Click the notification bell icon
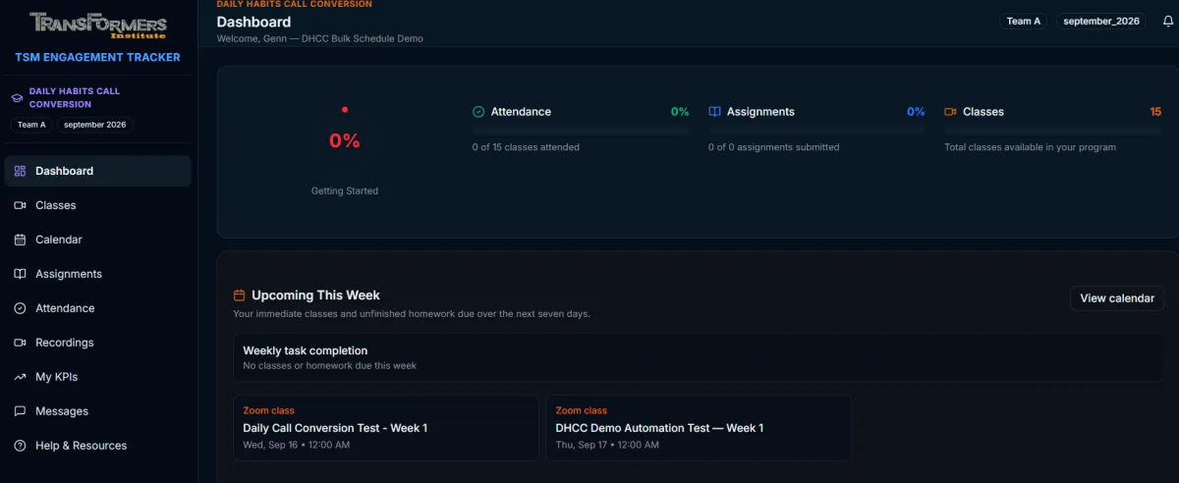 [1167, 21]
